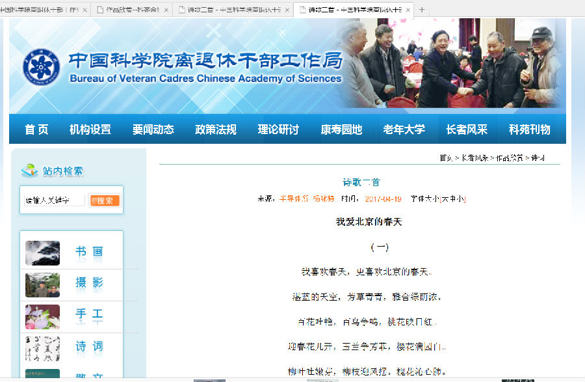Image resolution: width=585 pixels, height=382 pixels.
Task: Click the keyword search input field
Action: tap(55, 200)
